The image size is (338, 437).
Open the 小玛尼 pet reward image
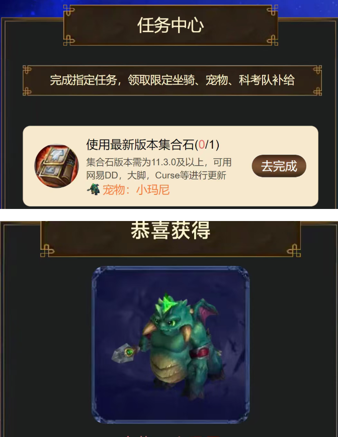click(171, 345)
